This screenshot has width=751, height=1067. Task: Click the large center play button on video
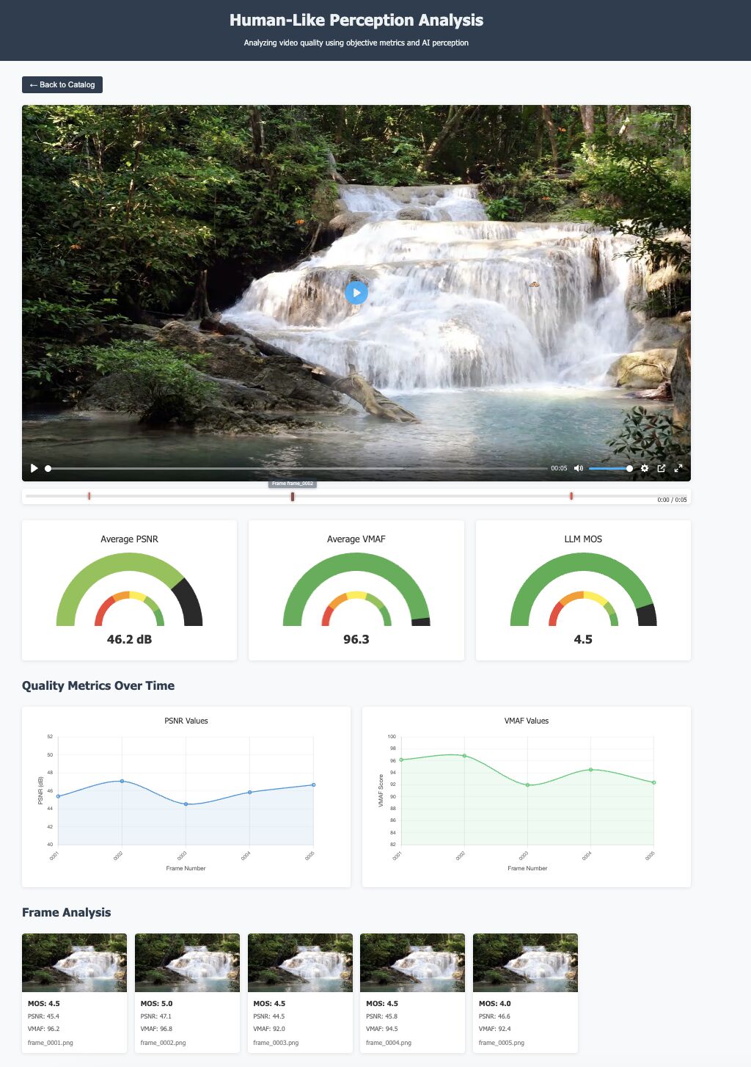tap(356, 292)
